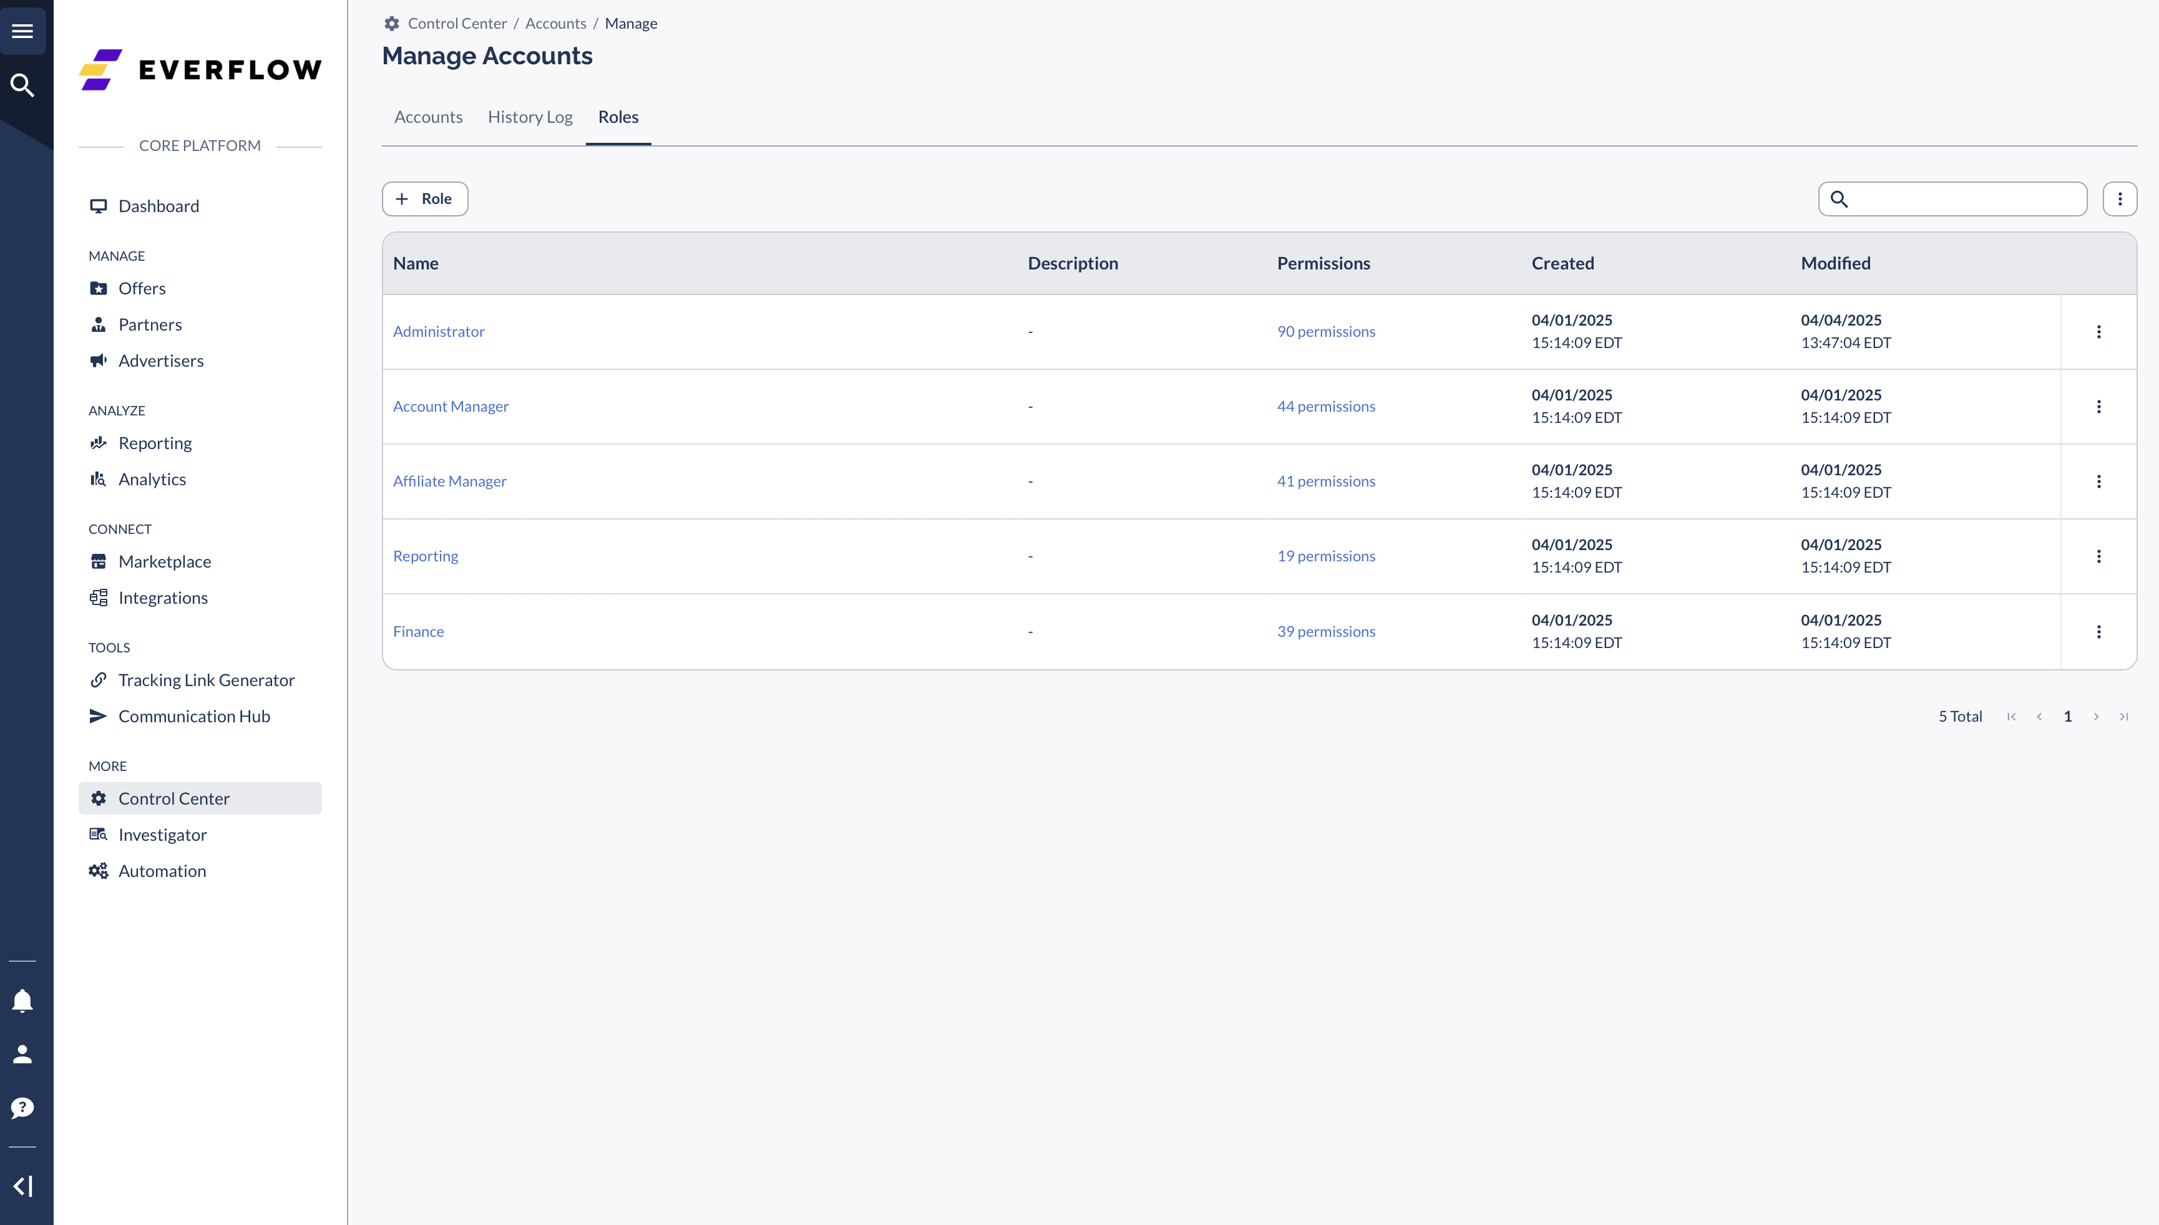
Task: Open the Administrator role
Action: [439, 331]
